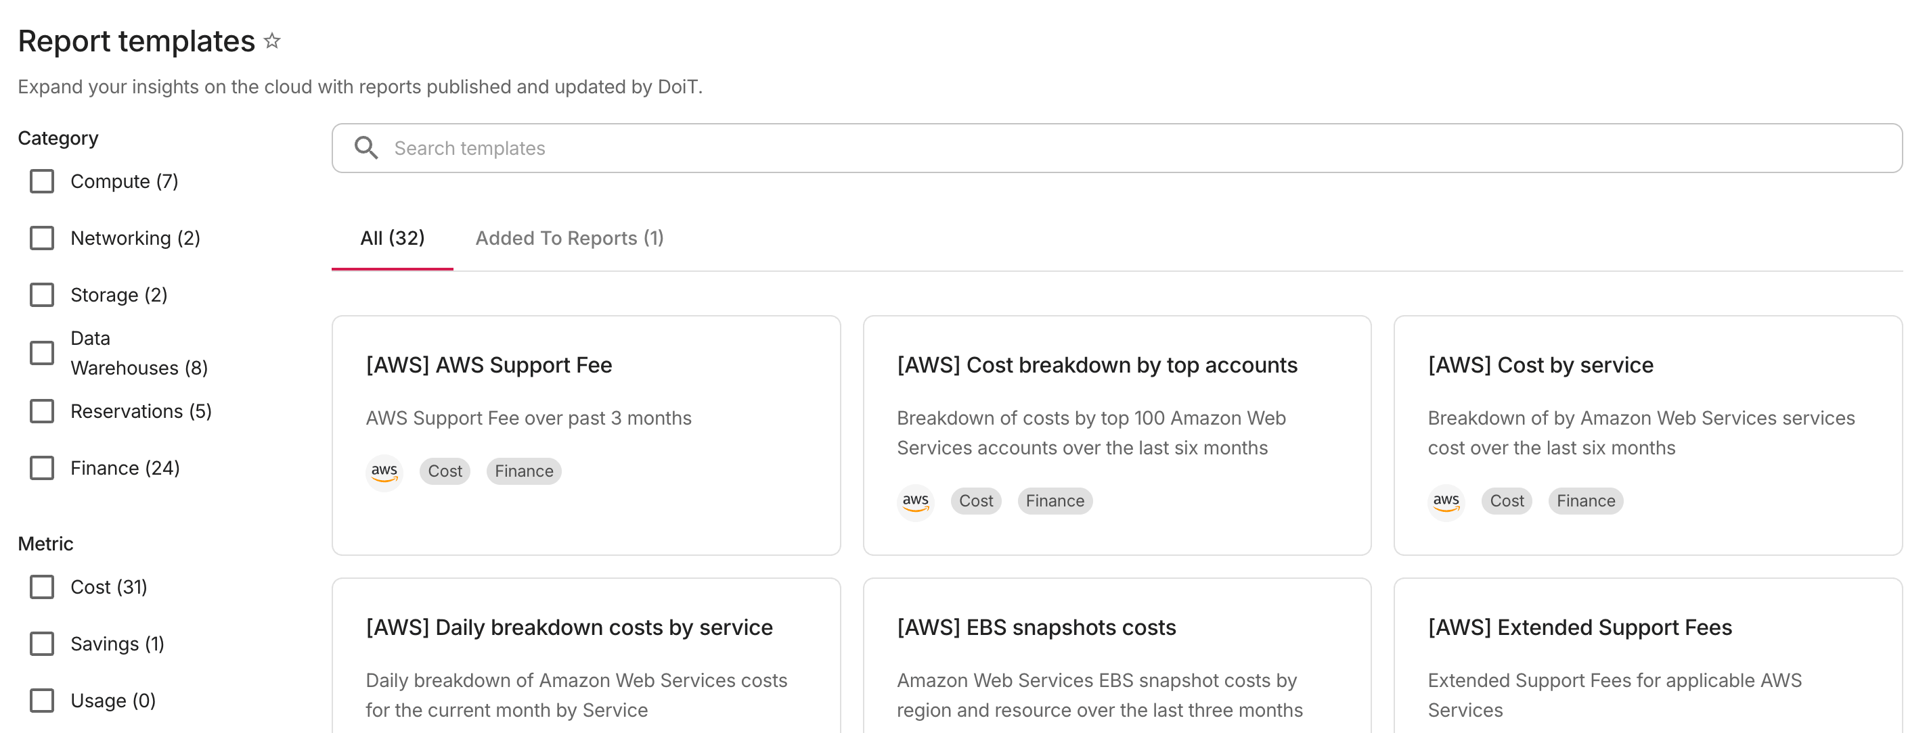Click the 'Metric' filter heading
Screen dimensions: 1929x733
tap(45, 544)
